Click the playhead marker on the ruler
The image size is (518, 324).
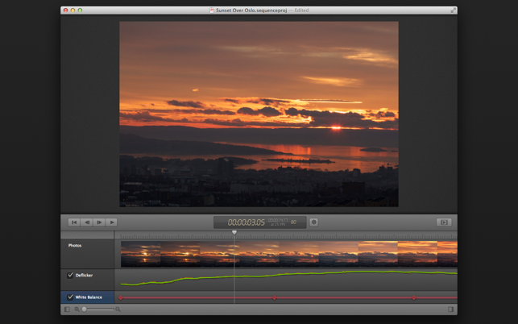point(234,233)
